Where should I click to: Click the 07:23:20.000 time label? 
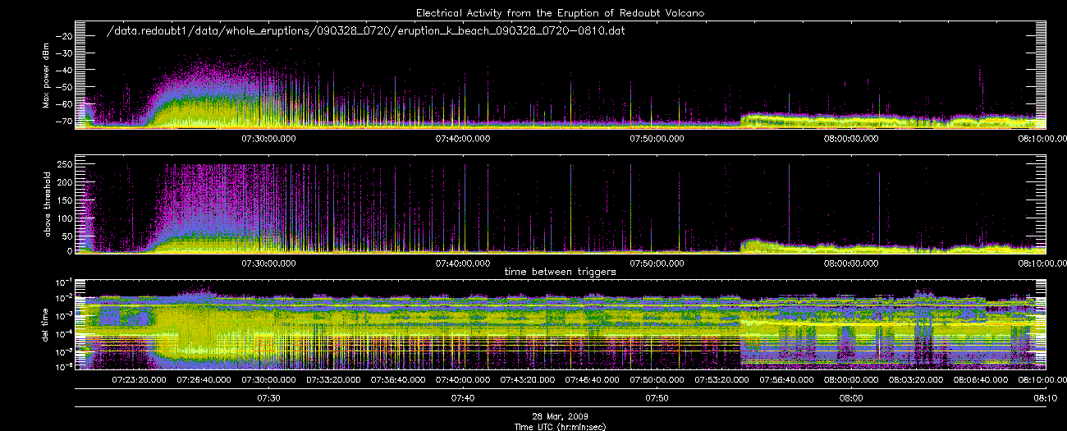point(140,380)
